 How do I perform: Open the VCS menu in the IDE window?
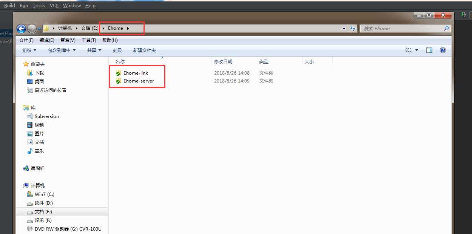(x=54, y=6)
